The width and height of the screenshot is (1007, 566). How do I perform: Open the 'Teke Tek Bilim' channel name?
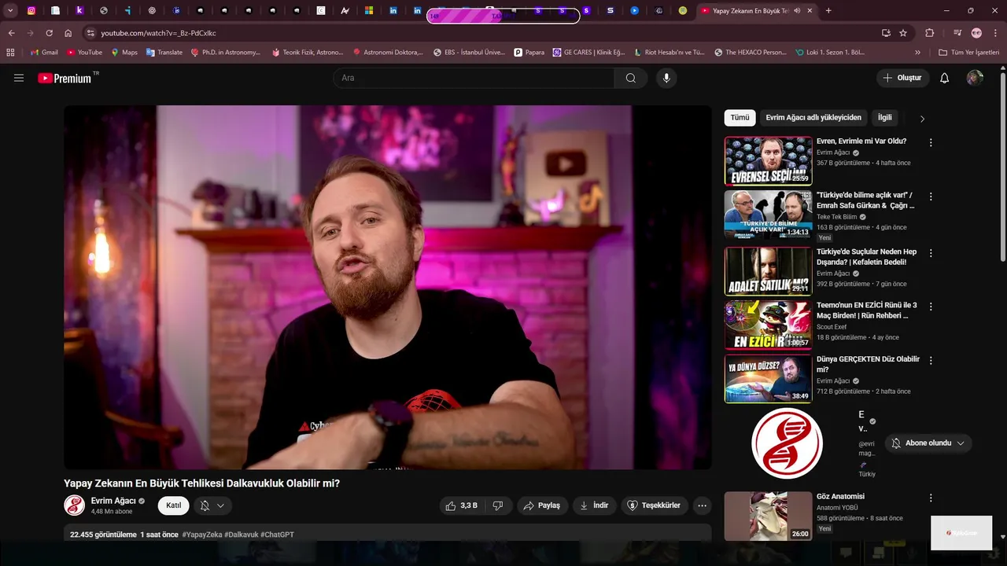836,217
